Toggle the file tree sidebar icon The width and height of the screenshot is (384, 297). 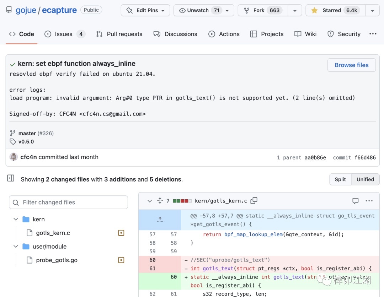coord(11,178)
